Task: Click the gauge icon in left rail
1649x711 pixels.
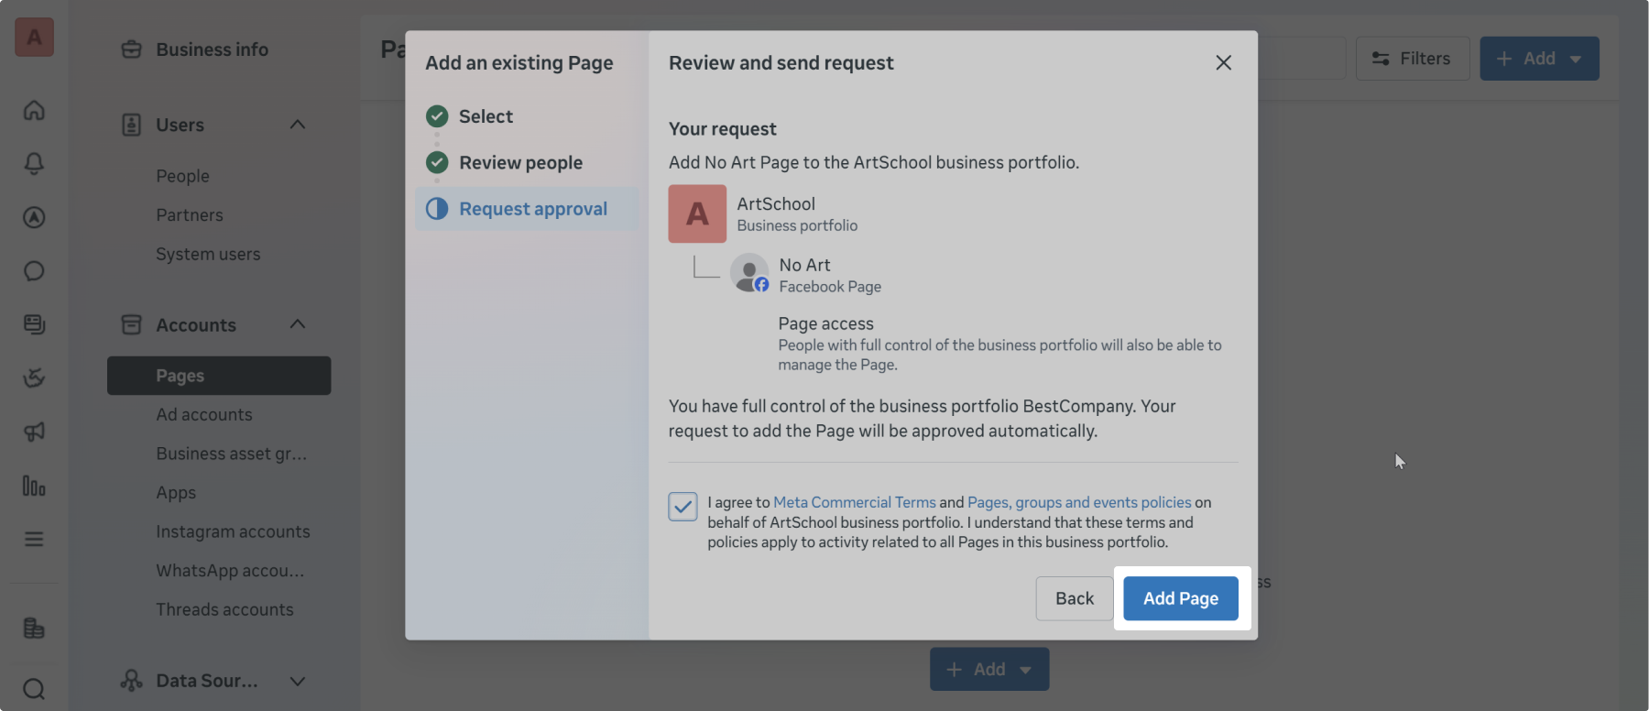Action: 34,377
